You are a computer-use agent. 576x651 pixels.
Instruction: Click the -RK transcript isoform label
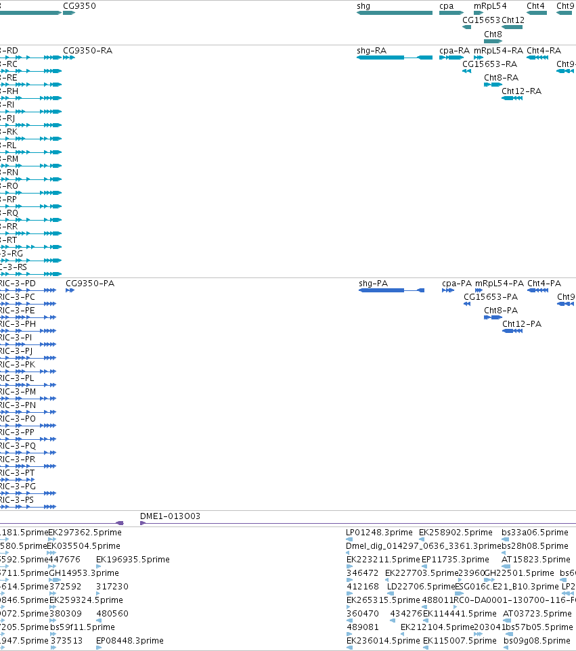(9, 131)
